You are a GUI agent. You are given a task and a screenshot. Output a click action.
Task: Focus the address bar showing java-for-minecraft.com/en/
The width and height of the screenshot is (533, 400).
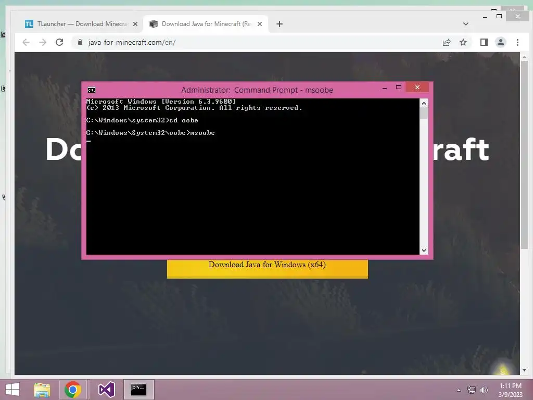pyautogui.click(x=258, y=42)
